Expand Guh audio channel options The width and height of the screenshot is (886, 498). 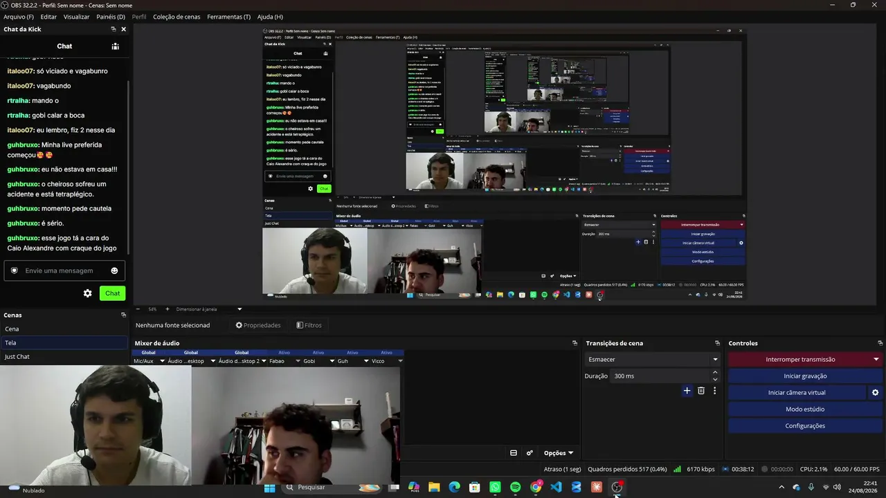(x=365, y=361)
